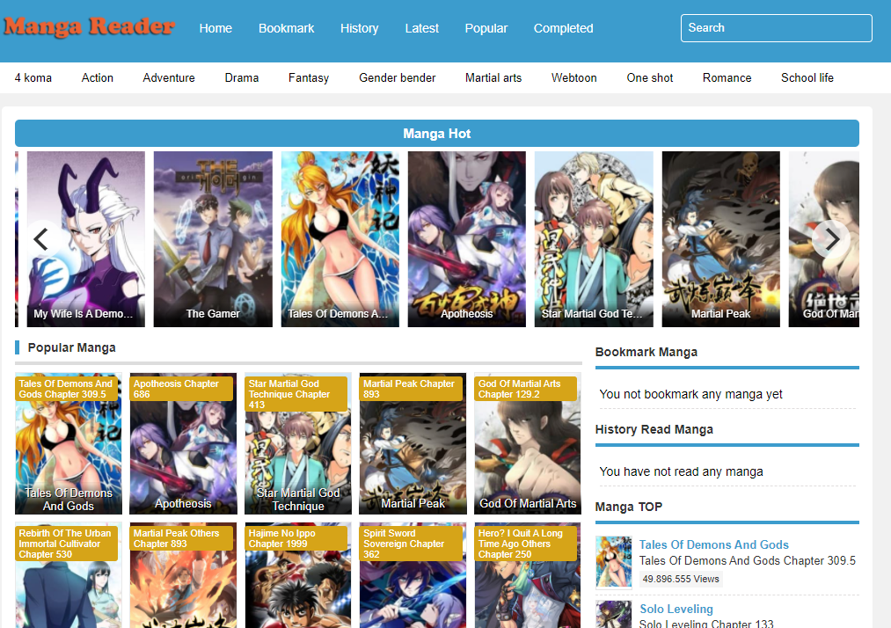Open the Gender bender genre

pyautogui.click(x=398, y=78)
